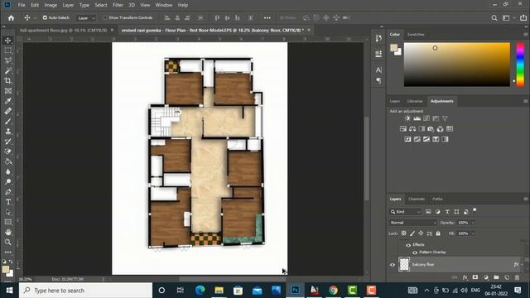Toggle lock transparent pixels
Viewport: 530px width, 298px height.
[x=403, y=233]
